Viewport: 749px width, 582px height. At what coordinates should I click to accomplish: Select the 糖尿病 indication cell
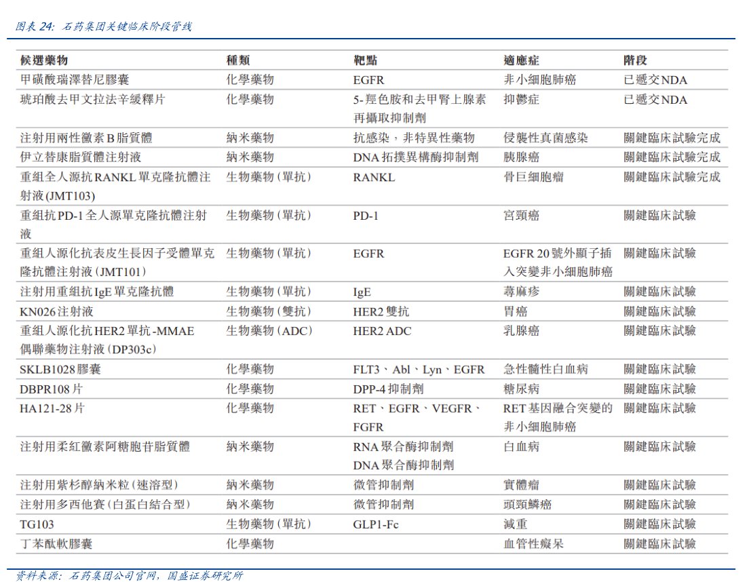521,389
